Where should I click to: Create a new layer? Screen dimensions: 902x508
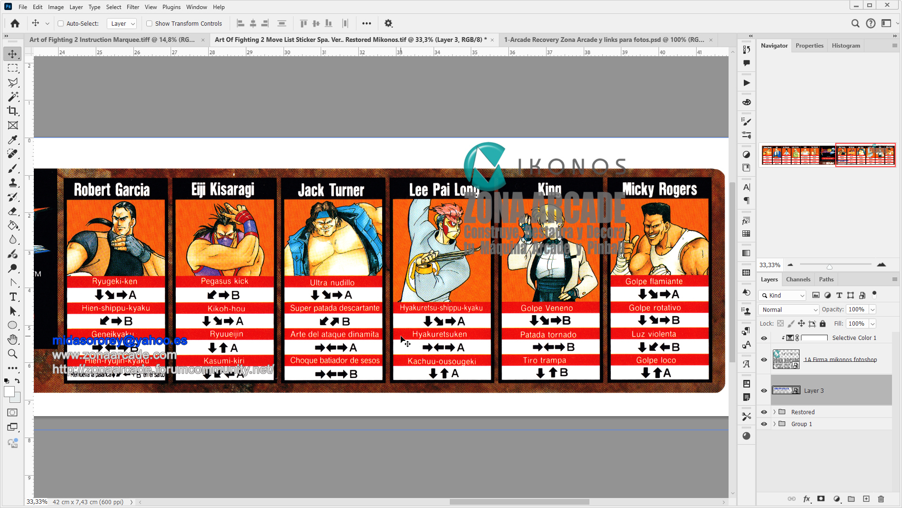point(866,498)
